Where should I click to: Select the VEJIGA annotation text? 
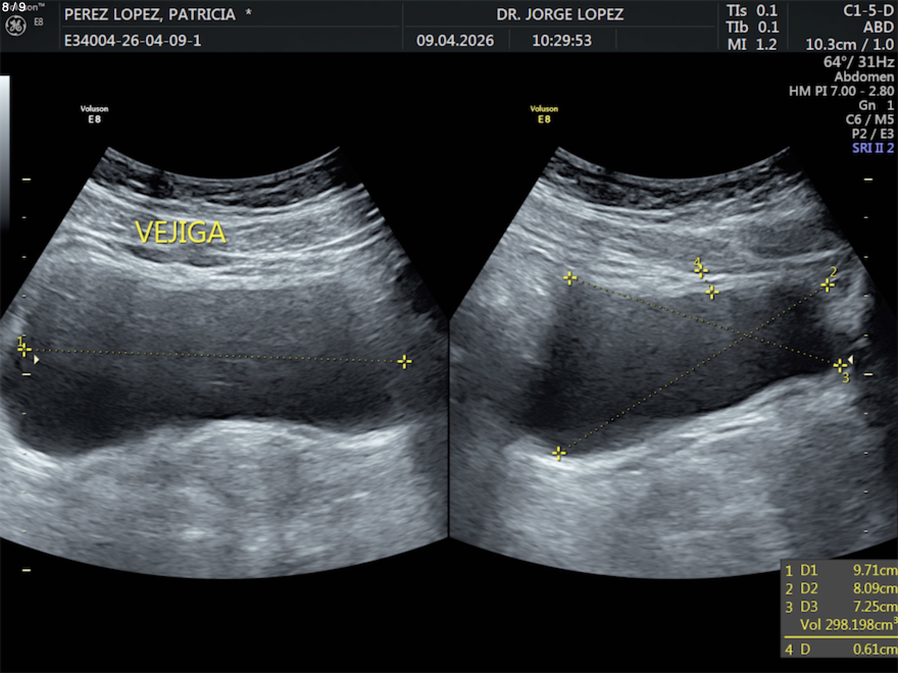coord(180,232)
